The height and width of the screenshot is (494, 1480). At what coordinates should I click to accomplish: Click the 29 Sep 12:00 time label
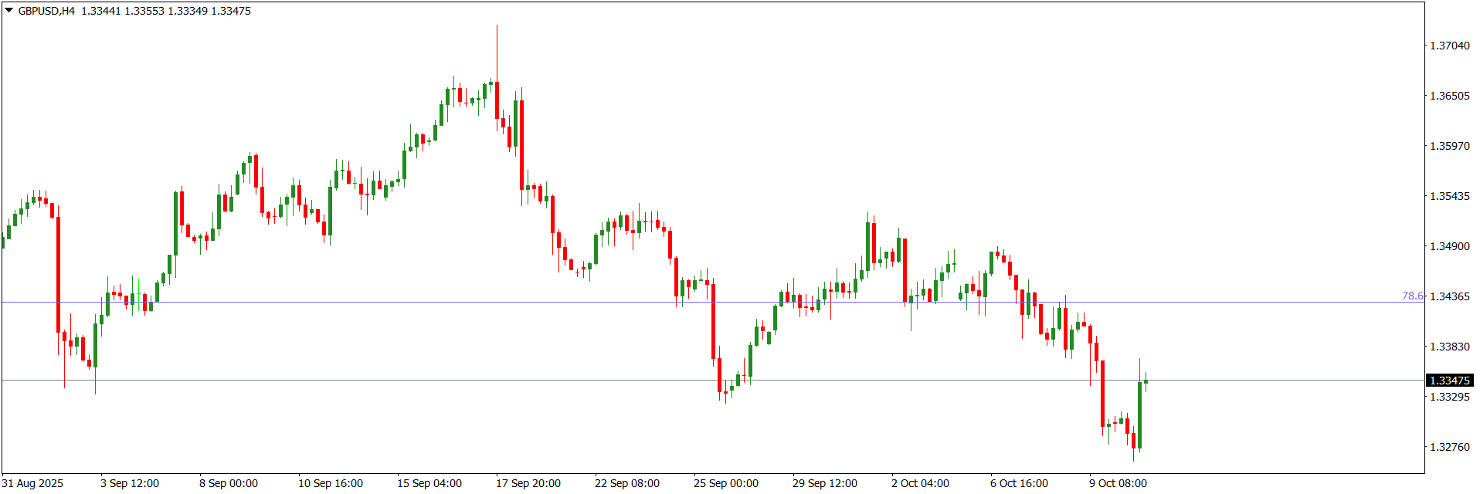coord(825,483)
